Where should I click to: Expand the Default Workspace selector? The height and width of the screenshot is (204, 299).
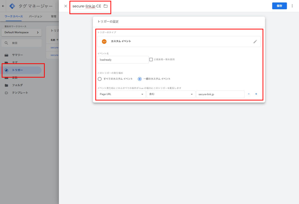click(21, 32)
